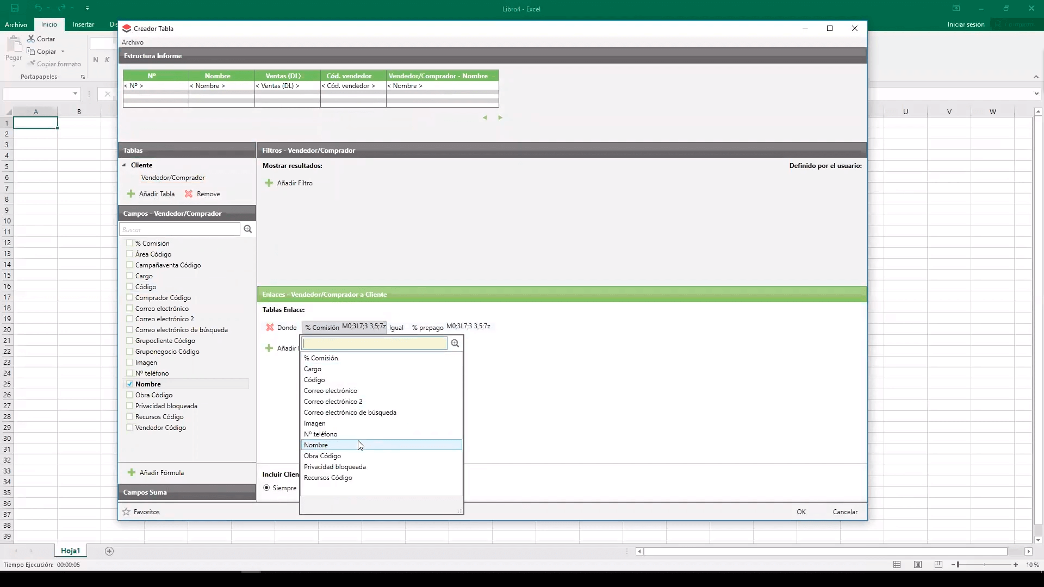Choose Nombre from the field list
Image resolution: width=1044 pixels, height=587 pixels.
(x=316, y=445)
